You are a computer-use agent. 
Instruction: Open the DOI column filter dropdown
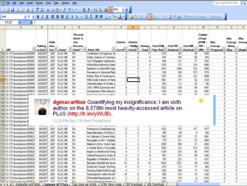[x=34, y=49]
